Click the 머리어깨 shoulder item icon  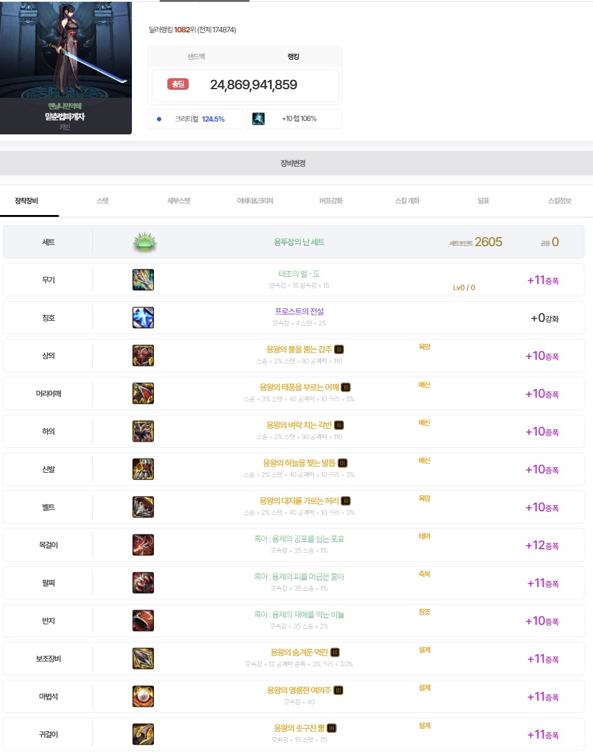point(143,393)
